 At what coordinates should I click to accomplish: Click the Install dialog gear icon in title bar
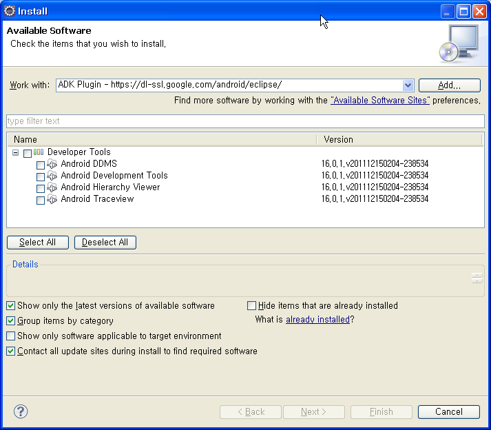click(x=10, y=11)
